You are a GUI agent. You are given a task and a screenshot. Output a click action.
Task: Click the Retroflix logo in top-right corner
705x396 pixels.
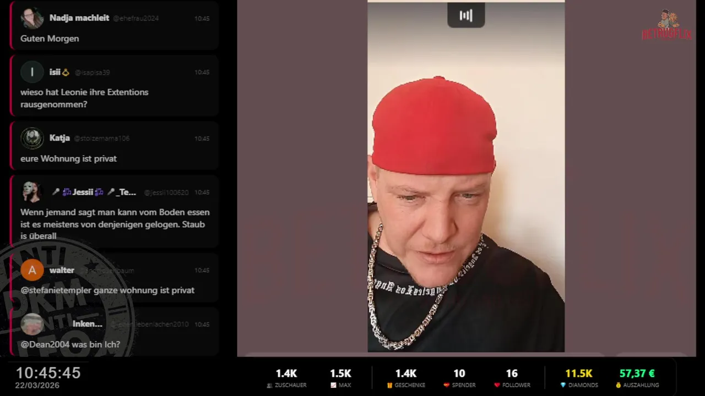[x=667, y=25]
